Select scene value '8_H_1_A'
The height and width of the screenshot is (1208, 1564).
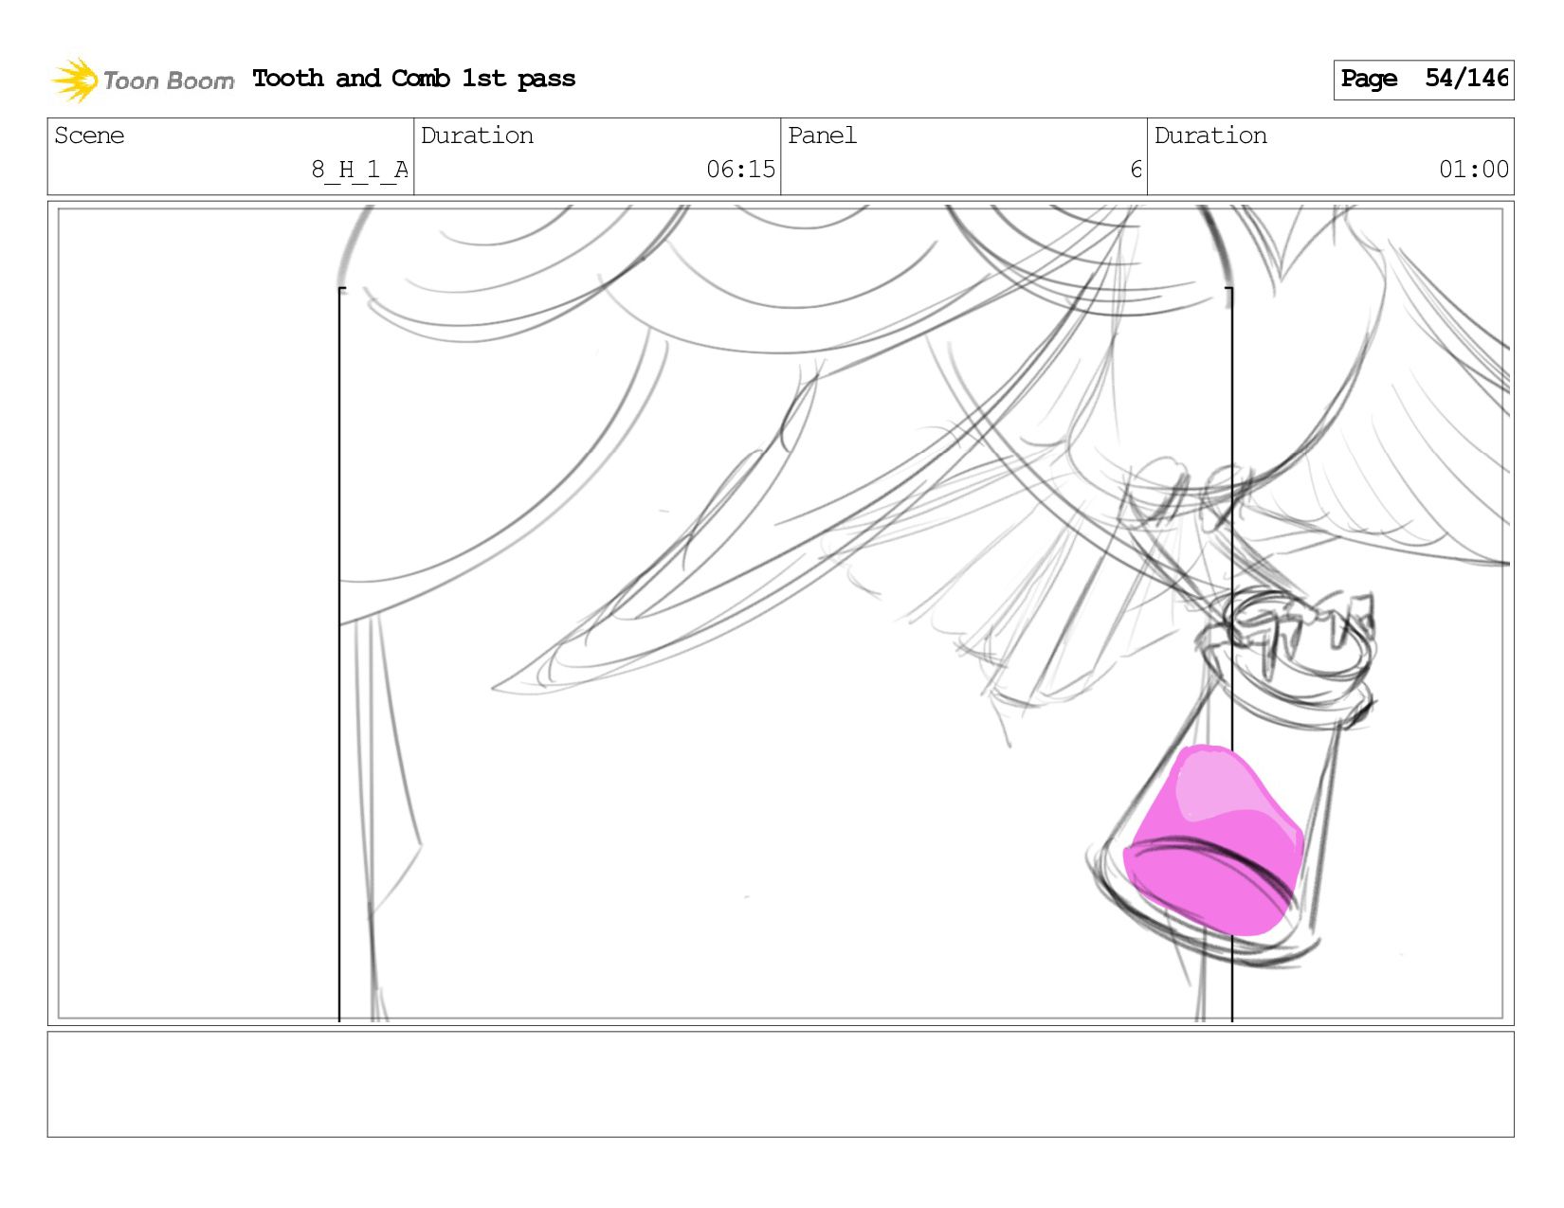(x=360, y=170)
